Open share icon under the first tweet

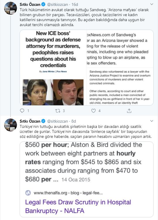pyautogui.click(x=129, y=111)
